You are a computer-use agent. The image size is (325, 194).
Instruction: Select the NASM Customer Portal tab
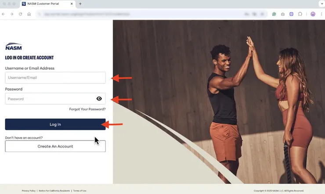point(48,4)
